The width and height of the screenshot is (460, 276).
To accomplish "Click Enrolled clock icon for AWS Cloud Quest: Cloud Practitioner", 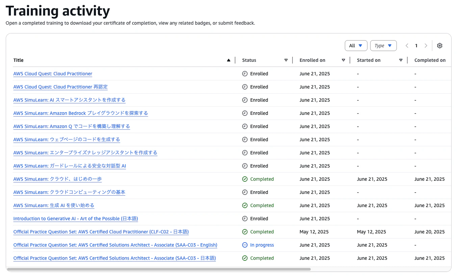I will click(245, 74).
